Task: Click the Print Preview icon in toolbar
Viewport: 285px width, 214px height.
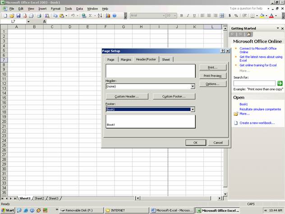Action: click(31, 16)
